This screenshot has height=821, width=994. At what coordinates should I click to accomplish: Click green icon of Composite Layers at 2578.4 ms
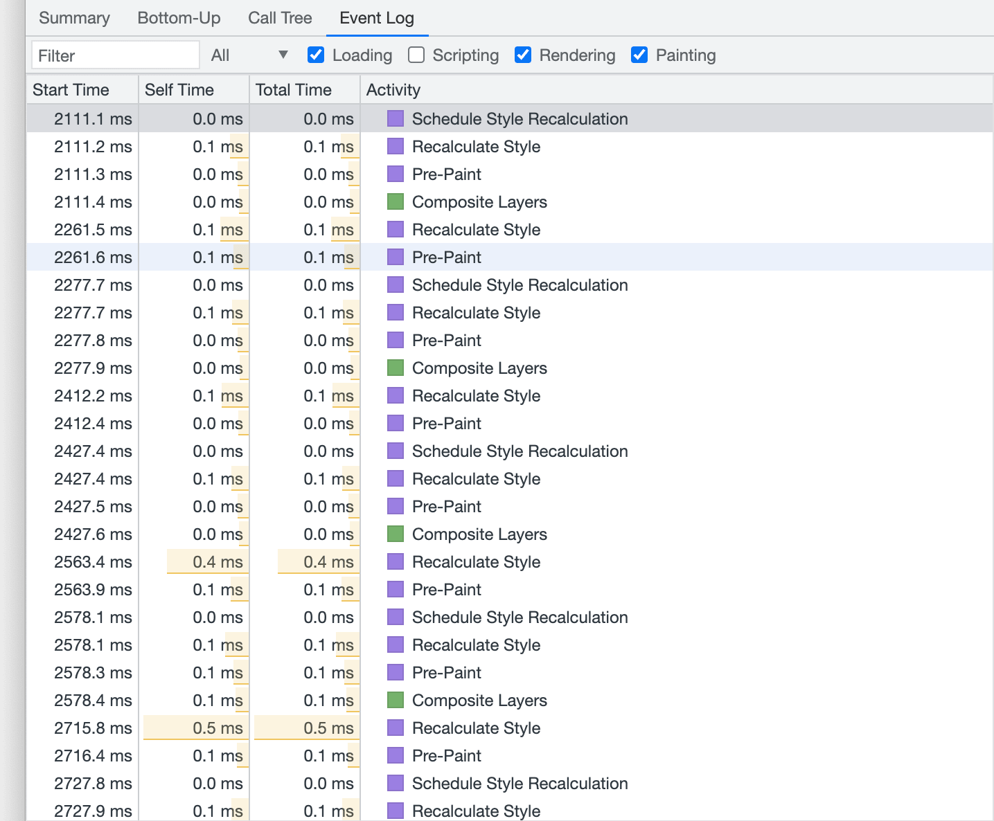396,700
